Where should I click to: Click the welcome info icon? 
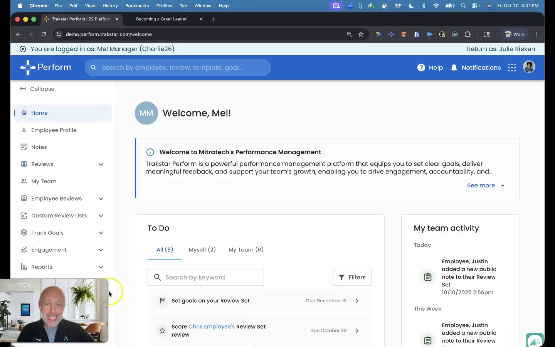click(x=150, y=152)
